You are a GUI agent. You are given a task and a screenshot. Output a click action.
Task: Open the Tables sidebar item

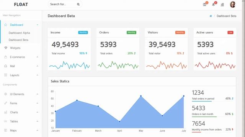[x=14, y=121]
